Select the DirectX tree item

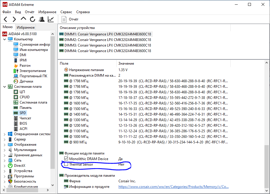coord(16,166)
